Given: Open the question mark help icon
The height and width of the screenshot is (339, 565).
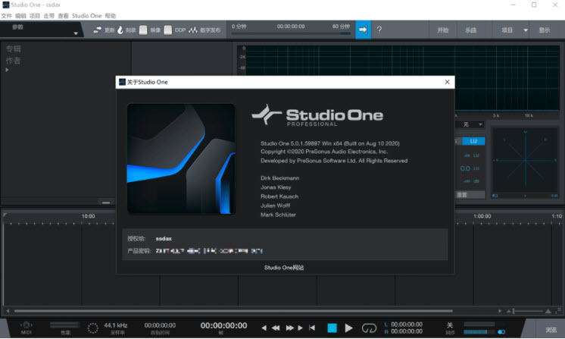Looking at the screenshot, I should pyautogui.click(x=379, y=30).
